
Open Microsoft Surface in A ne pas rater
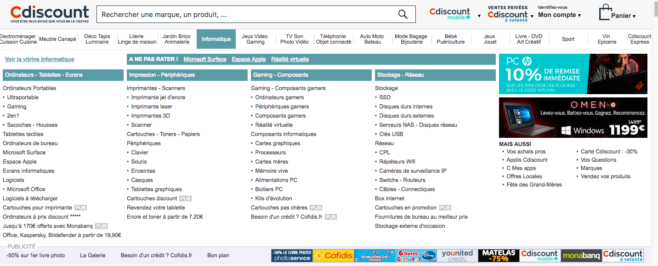(x=205, y=59)
